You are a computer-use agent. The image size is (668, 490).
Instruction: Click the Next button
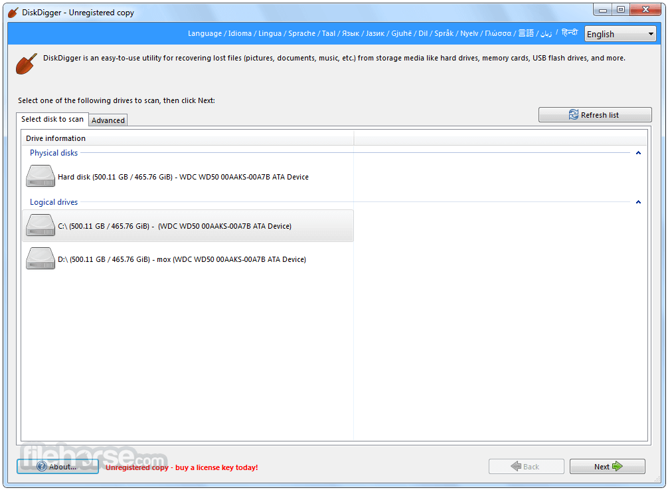(x=608, y=467)
